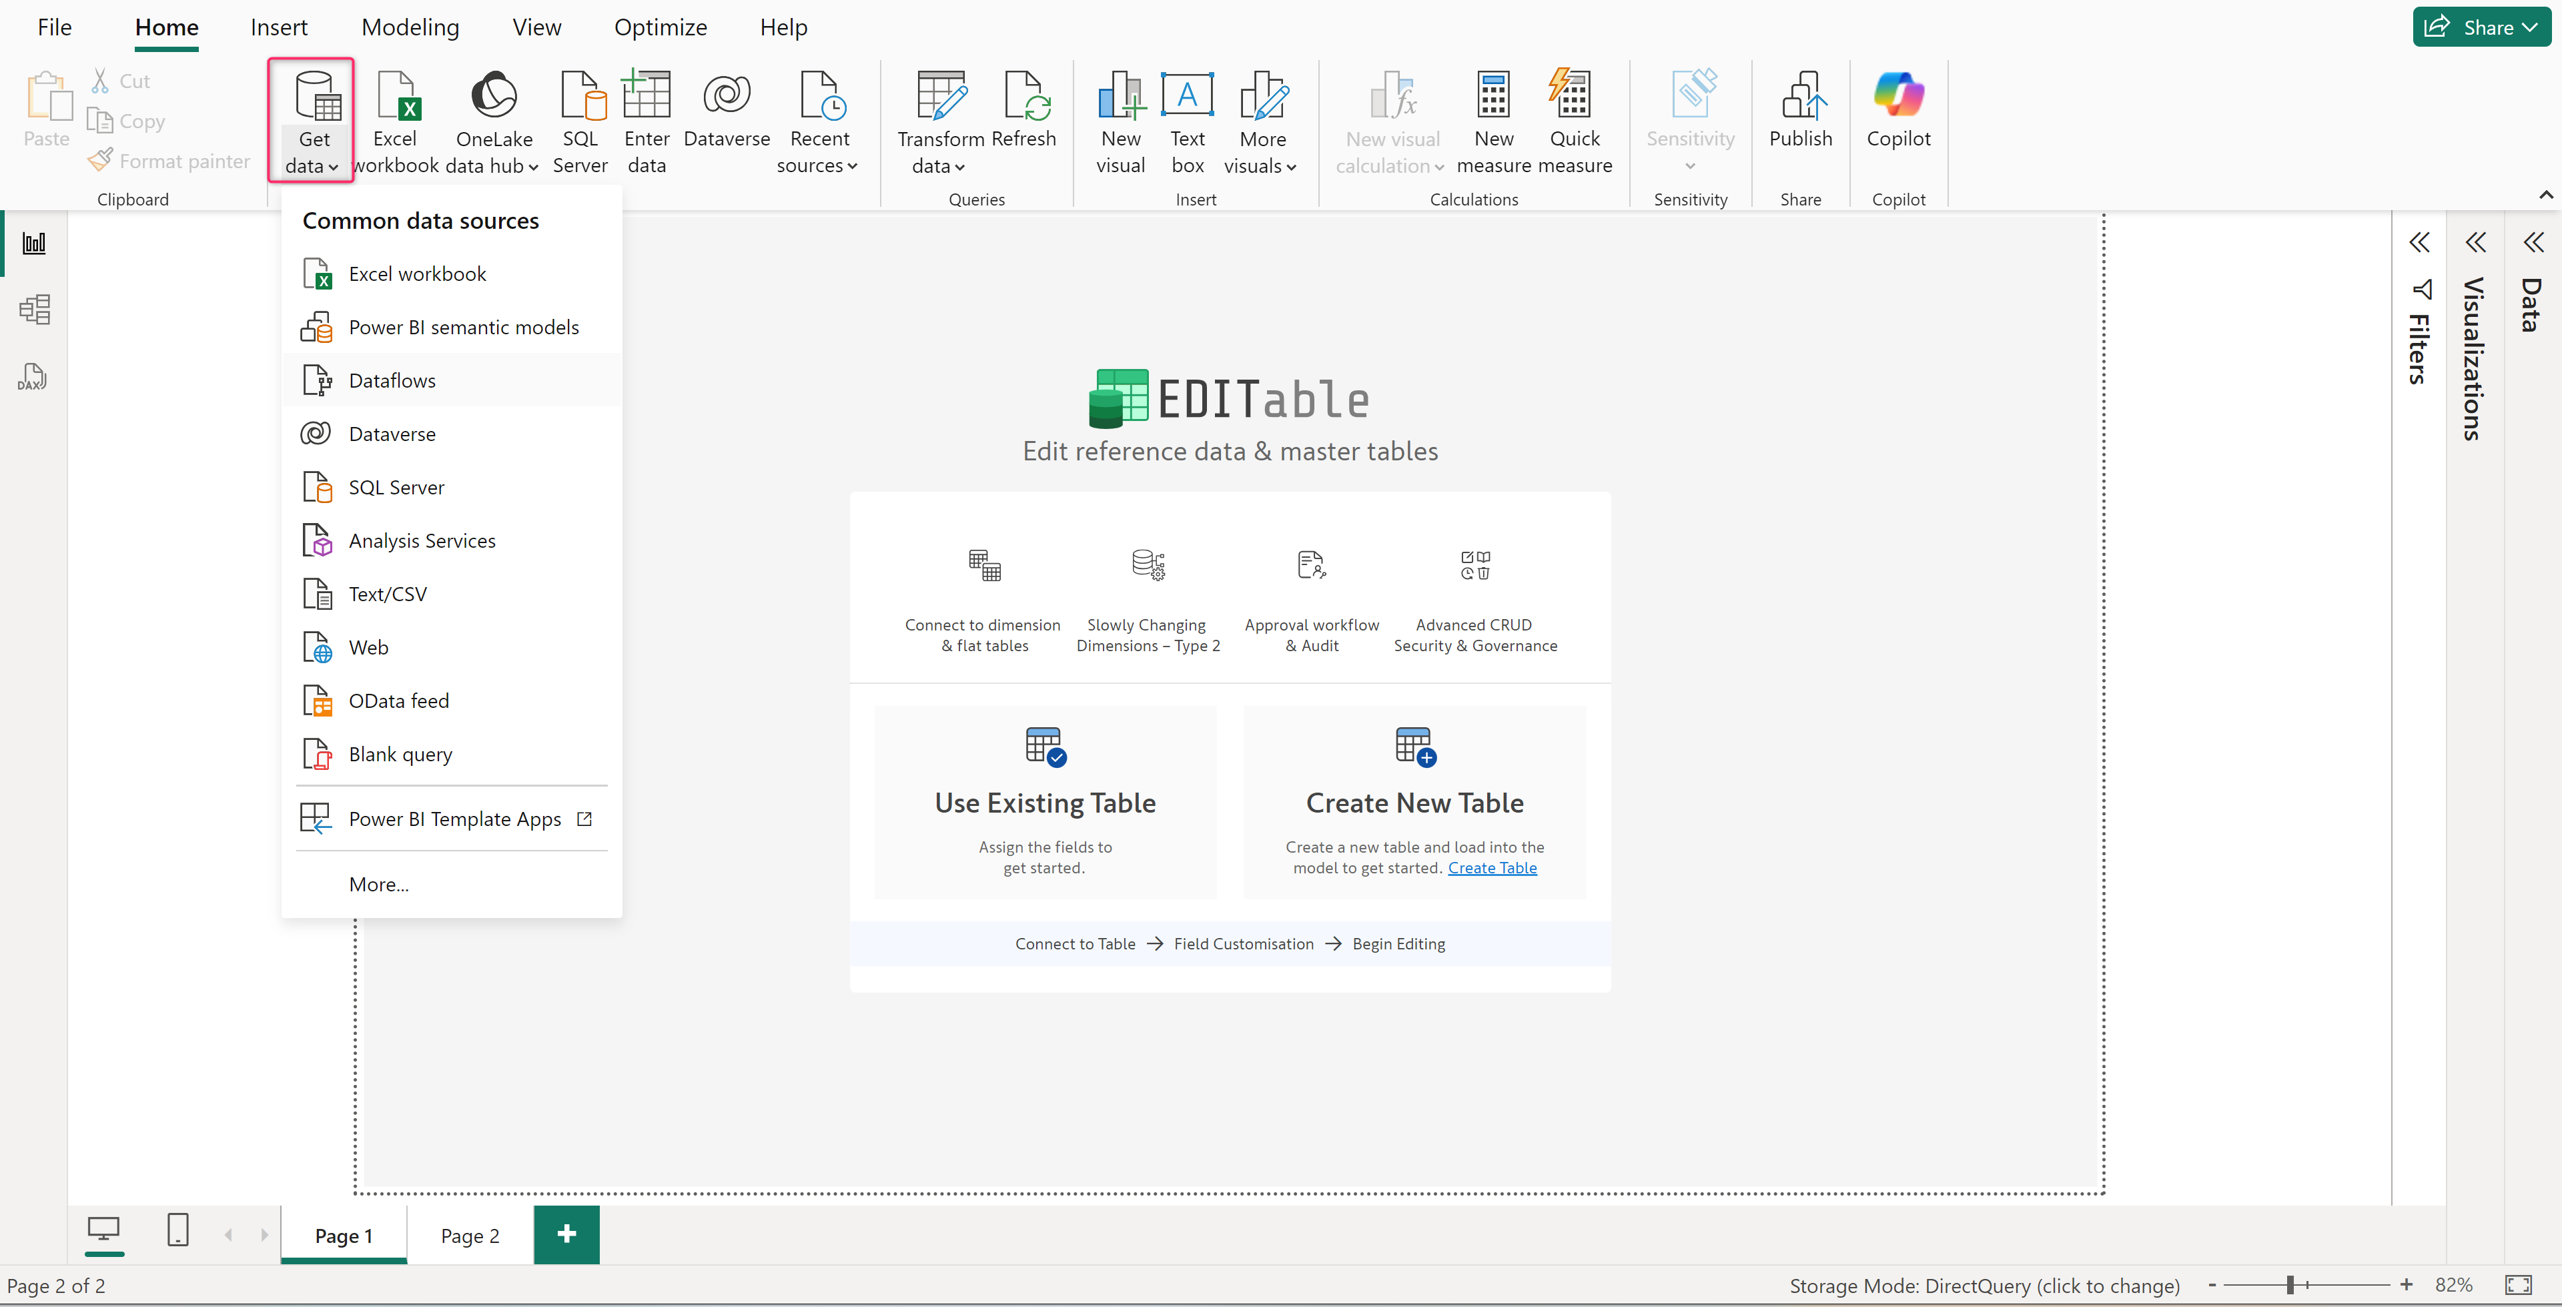Open DAX query view in sidebar
2562x1307 pixels.
[x=34, y=377]
